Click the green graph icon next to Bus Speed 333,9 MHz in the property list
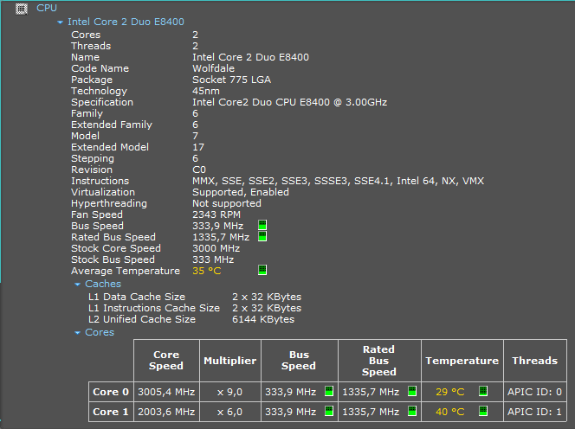The width and height of the screenshot is (575, 429). tap(262, 225)
